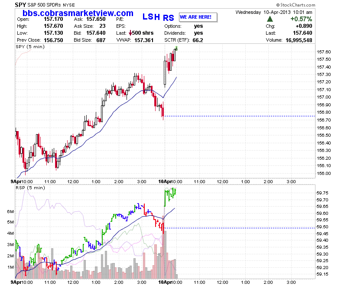Click the dashed blue line in RSP chart
Image resolution: width=338 pixels, height=286 pixels.
pyautogui.click(x=240, y=228)
